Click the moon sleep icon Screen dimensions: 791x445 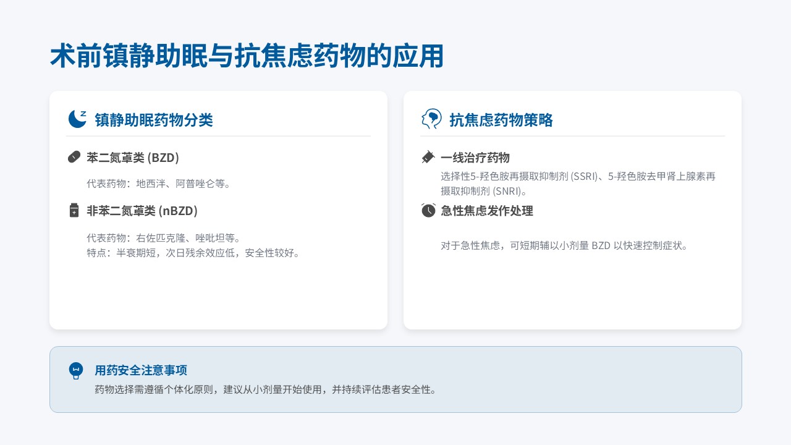[77, 119]
